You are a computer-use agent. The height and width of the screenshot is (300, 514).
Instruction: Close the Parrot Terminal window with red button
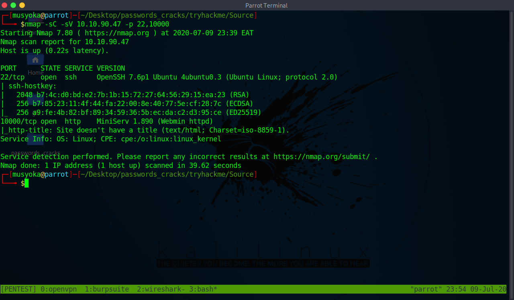[4, 5]
